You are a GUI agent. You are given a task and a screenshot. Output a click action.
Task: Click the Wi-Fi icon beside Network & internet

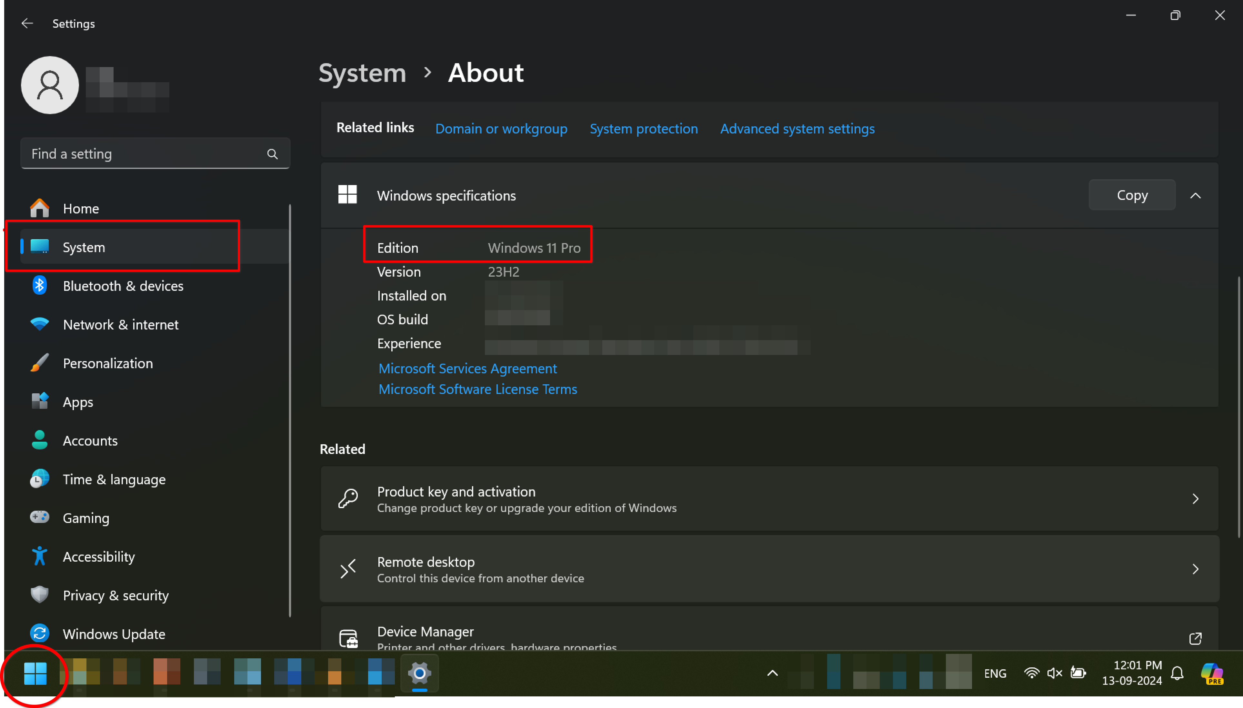coord(39,324)
